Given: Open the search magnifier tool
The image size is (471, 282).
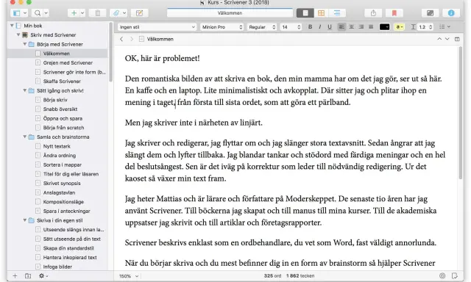Looking at the screenshot, I should click(x=38, y=13).
